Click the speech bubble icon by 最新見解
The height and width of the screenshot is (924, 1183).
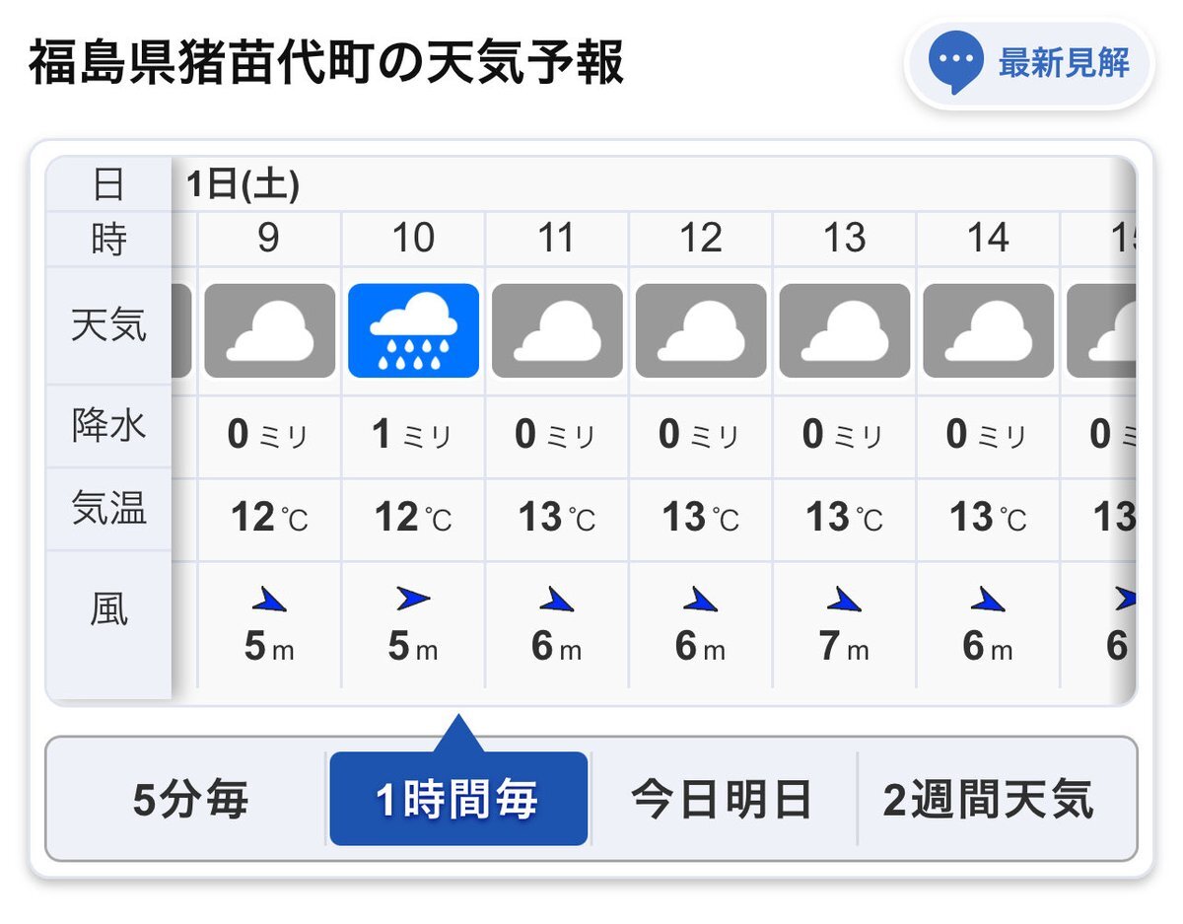[x=955, y=62]
